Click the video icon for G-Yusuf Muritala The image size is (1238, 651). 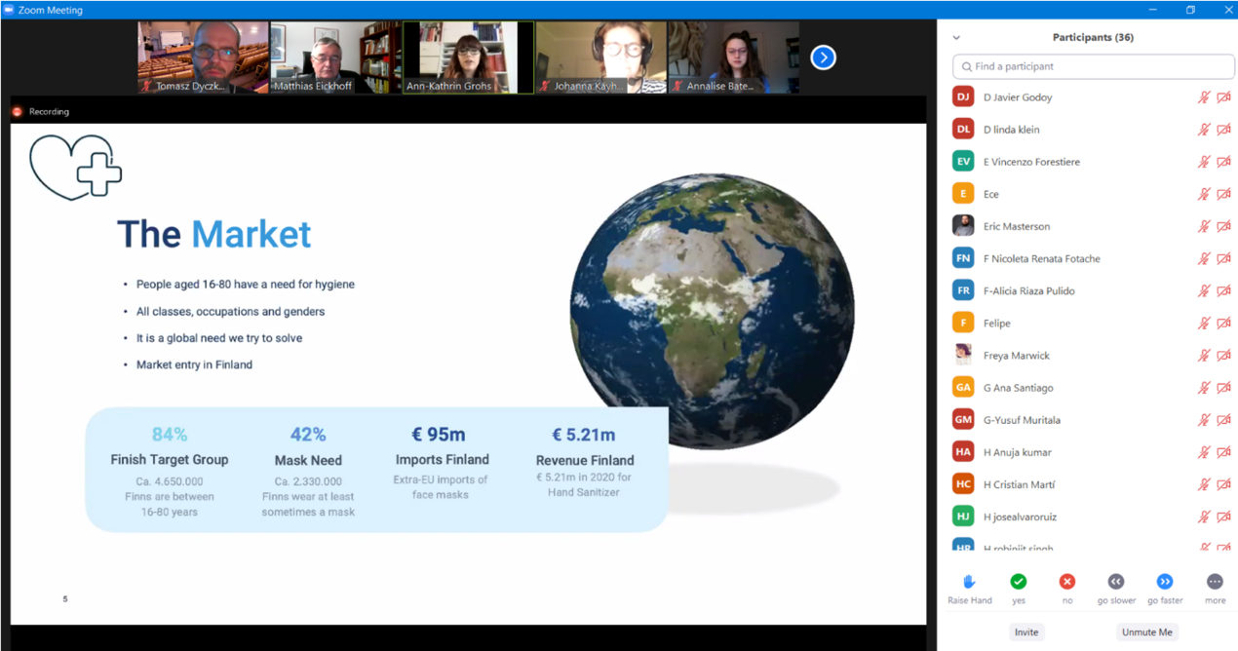(x=1223, y=420)
